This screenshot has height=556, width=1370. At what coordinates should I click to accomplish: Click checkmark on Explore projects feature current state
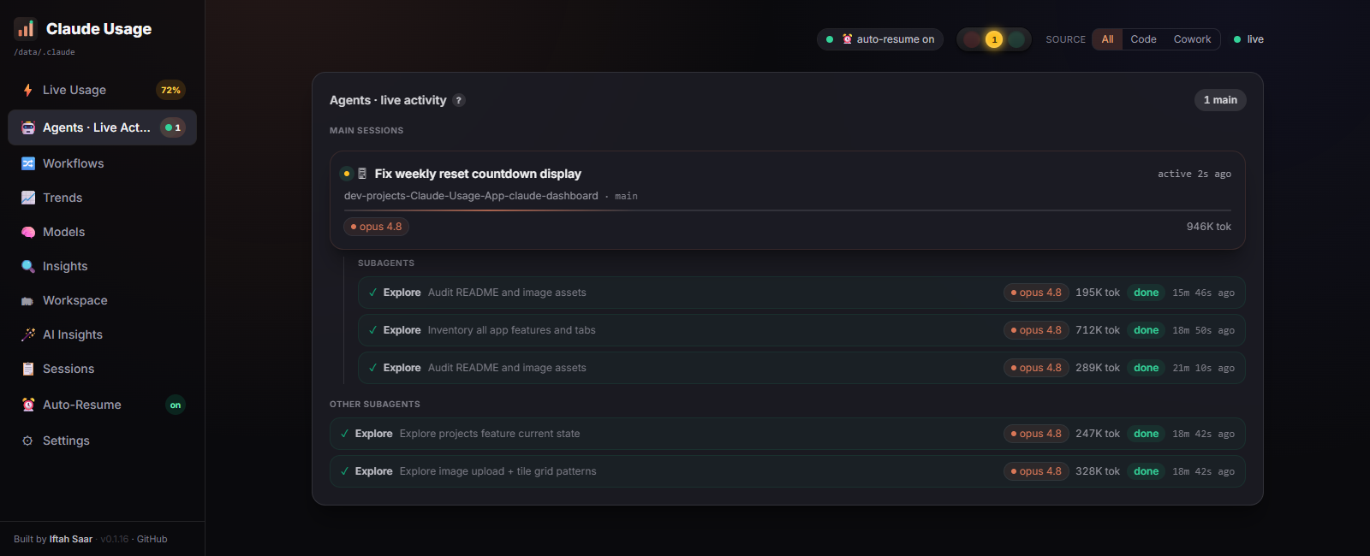click(x=344, y=434)
